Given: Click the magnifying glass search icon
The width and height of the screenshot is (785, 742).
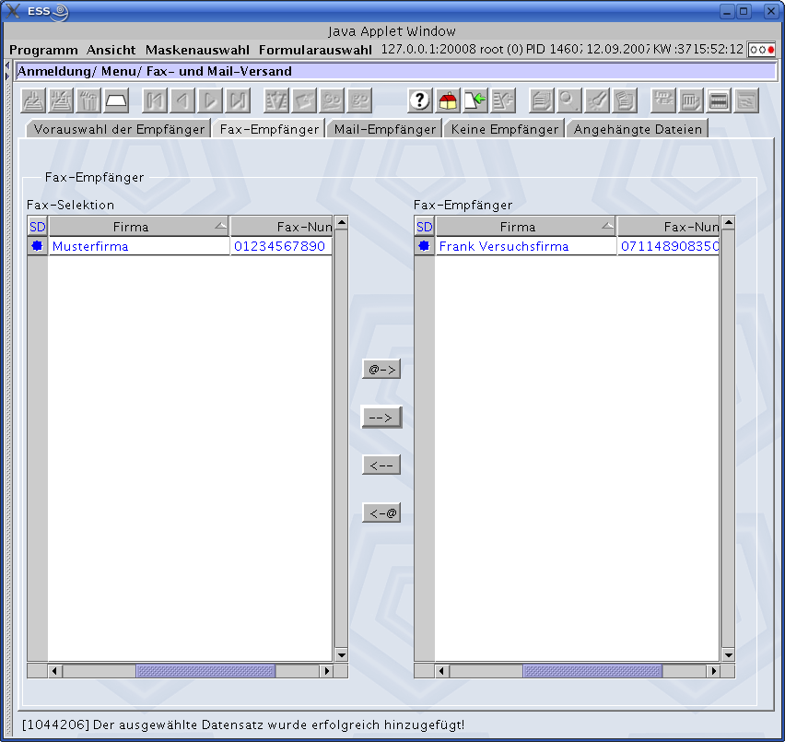Looking at the screenshot, I should point(569,100).
